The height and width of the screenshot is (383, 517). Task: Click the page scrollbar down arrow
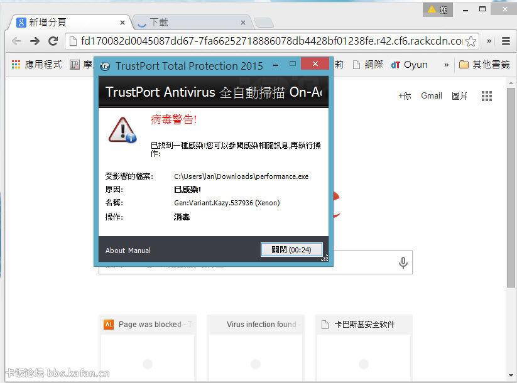pyautogui.click(x=511, y=375)
